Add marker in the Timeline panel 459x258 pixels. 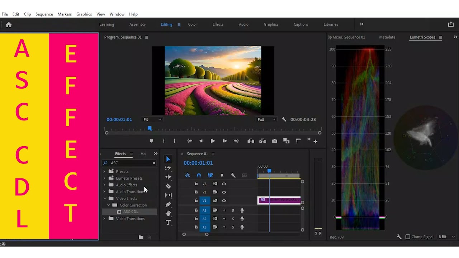(222, 175)
